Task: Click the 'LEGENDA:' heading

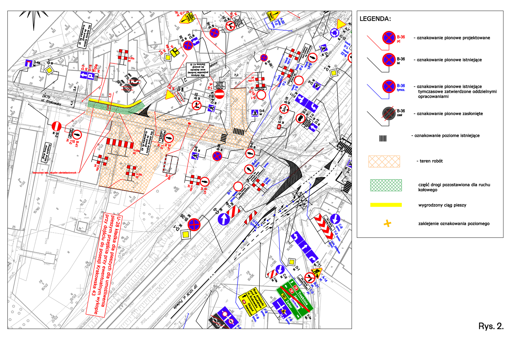Action: point(375,19)
